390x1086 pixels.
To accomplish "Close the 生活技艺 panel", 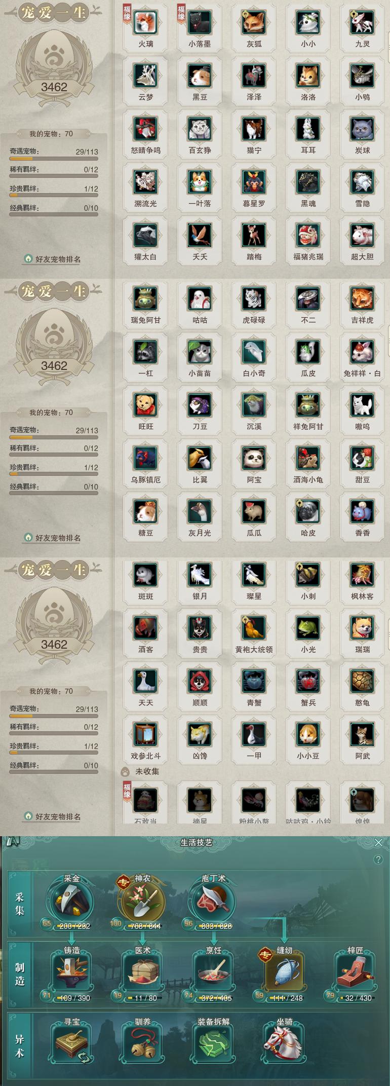I will [378, 842].
